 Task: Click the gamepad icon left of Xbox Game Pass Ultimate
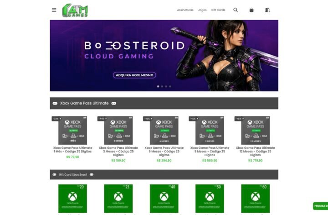55,103
